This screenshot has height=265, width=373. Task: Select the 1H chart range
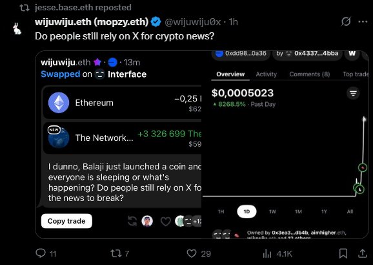(221, 211)
